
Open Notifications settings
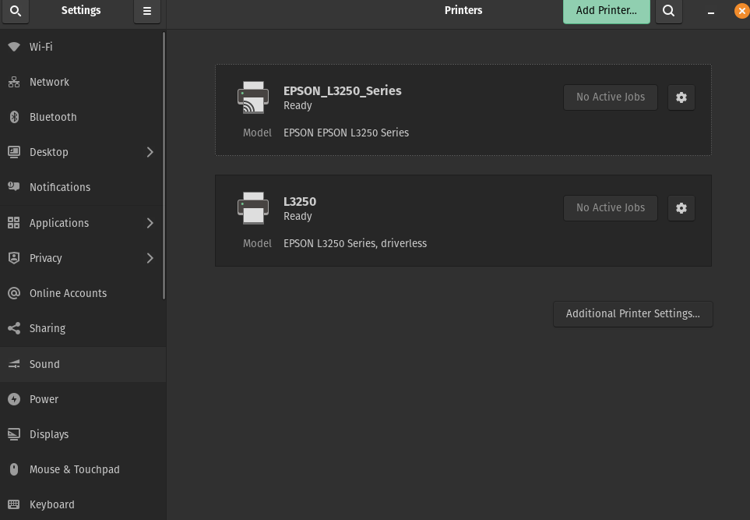81,187
